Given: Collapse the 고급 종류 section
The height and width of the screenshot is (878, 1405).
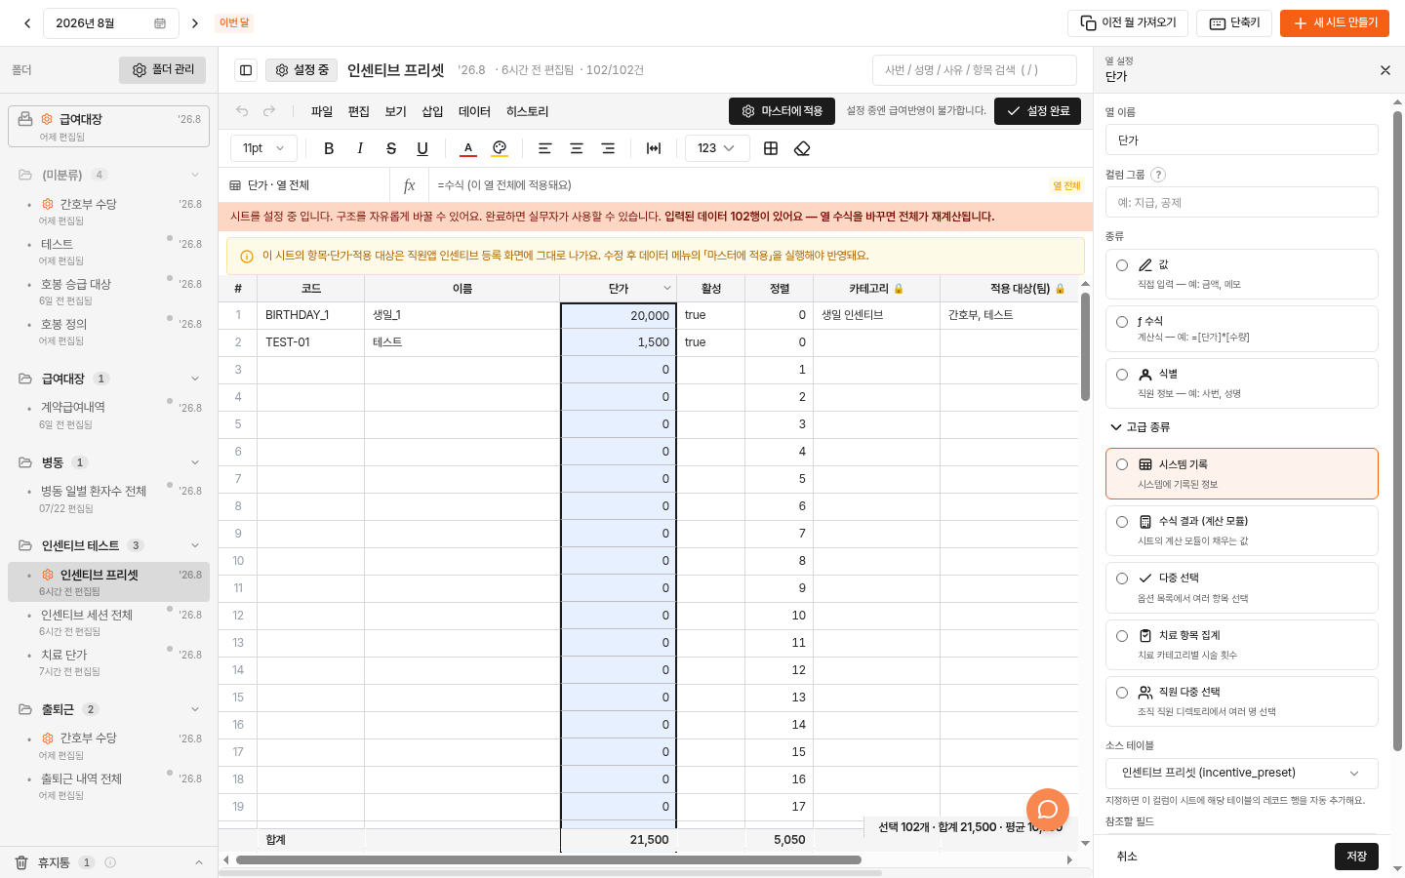Looking at the screenshot, I should click(1140, 427).
